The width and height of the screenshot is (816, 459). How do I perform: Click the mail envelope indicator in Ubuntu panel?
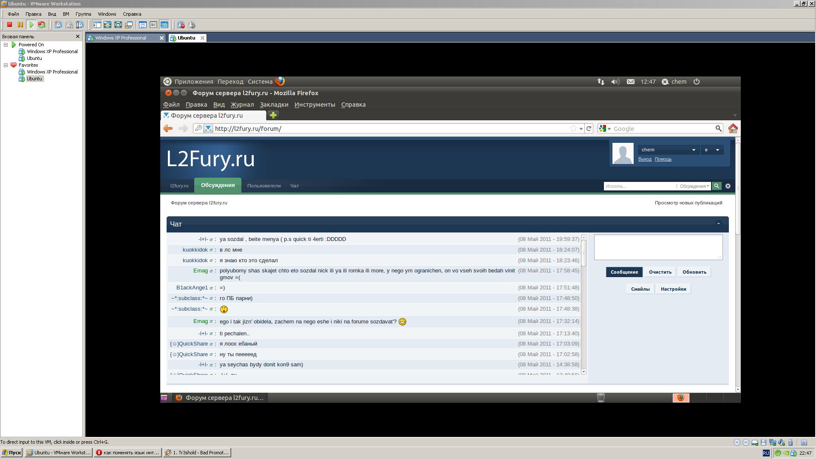pos(631,82)
